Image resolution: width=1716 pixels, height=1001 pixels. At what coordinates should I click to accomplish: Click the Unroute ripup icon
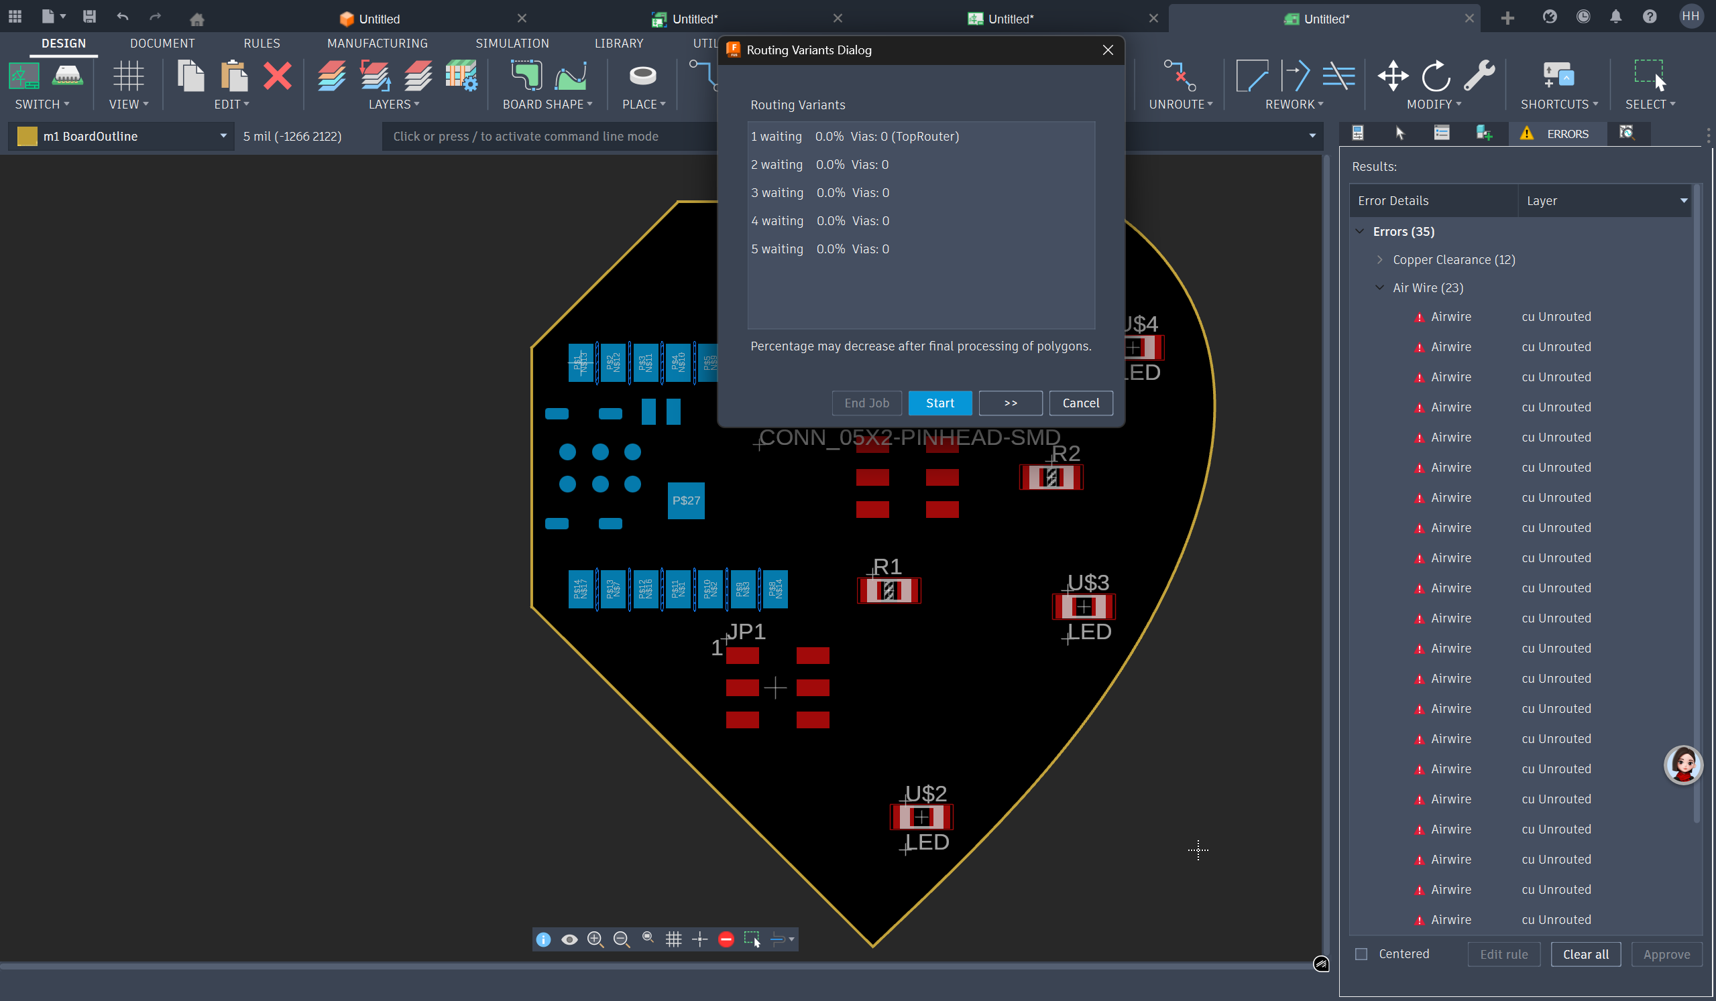click(x=1180, y=76)
